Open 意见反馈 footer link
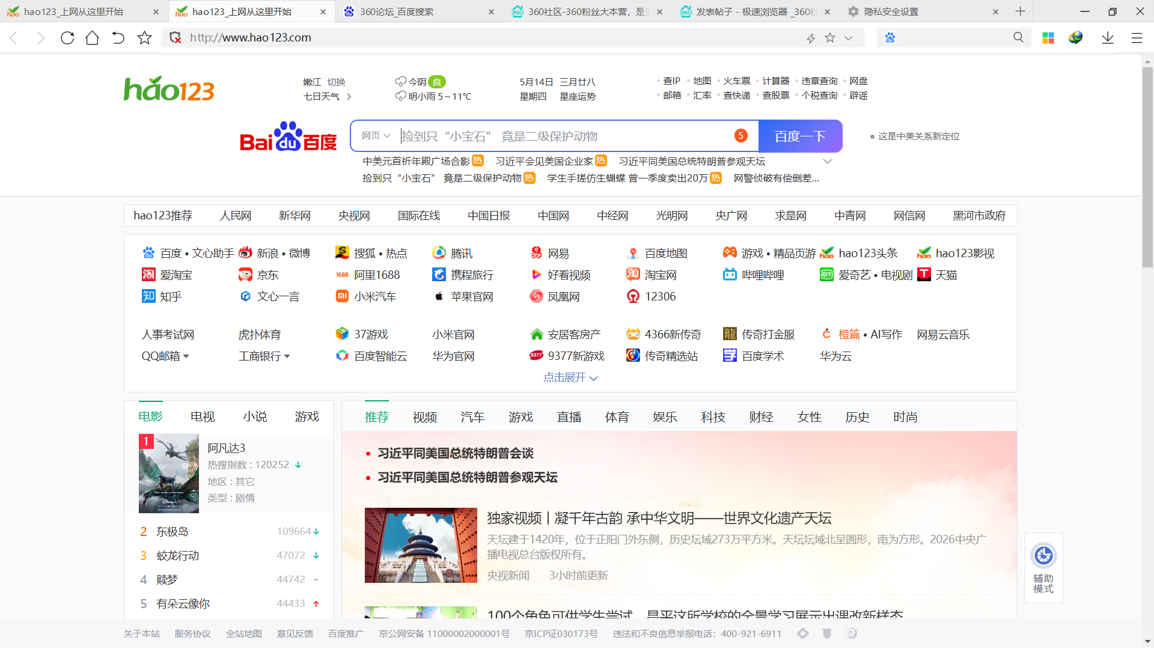Viewport: 1154px width, 649px height. [x=295, y=634]
